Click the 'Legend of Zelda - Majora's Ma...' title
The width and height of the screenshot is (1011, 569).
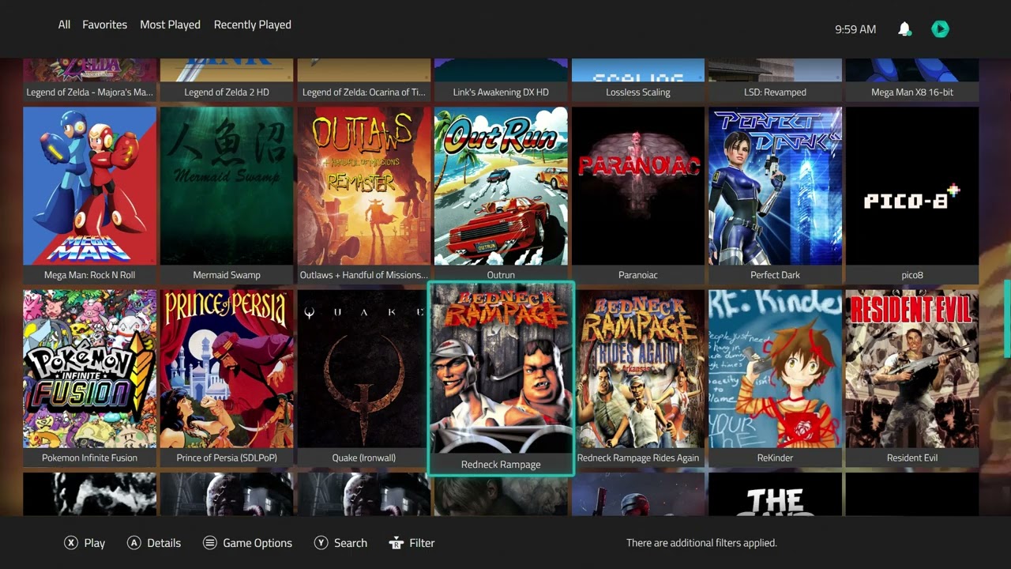pyautogui.click(x=90, y=92)
